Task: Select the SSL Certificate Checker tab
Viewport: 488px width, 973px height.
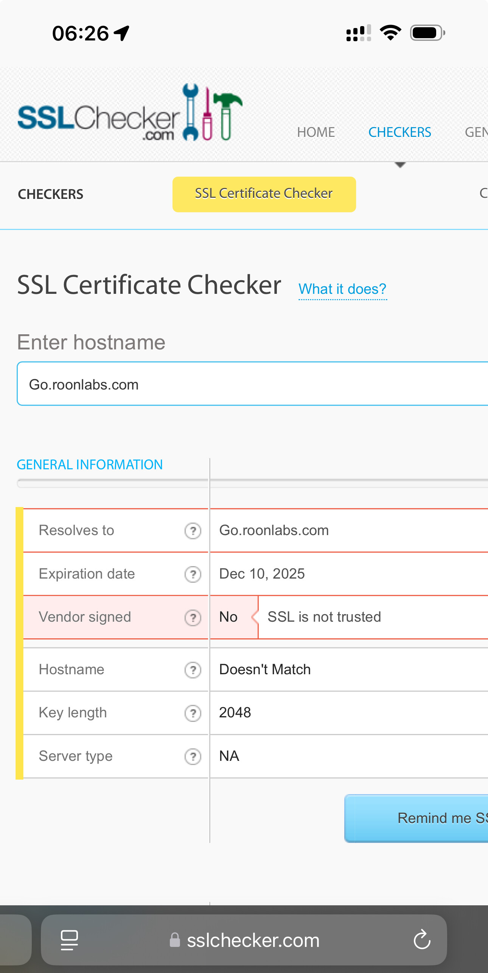Action: pos(264,194)
